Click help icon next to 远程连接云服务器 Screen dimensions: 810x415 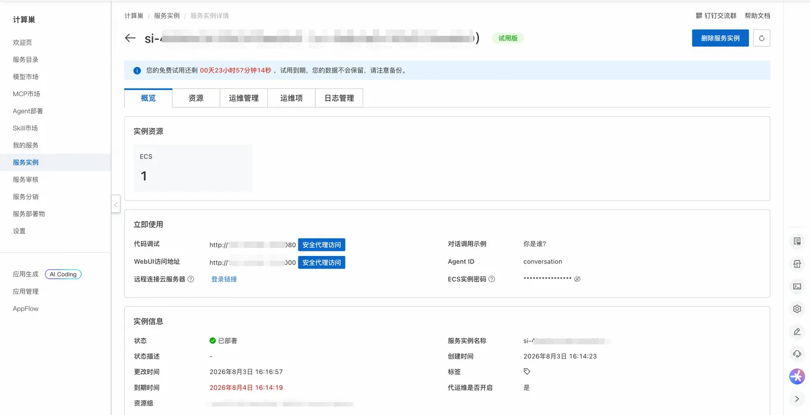point(191,279)
